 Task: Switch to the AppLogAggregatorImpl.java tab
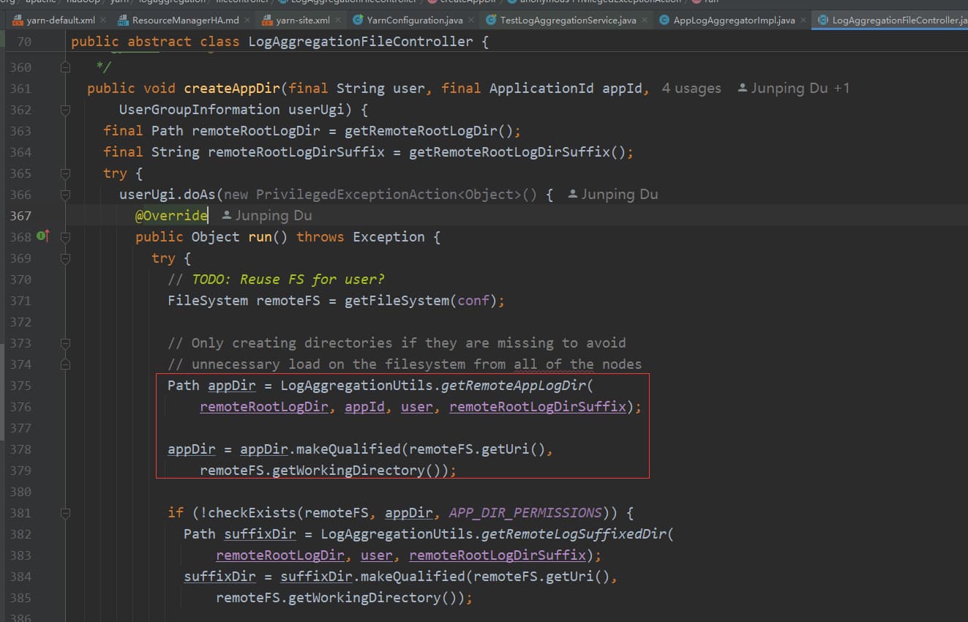click(733, 20)
